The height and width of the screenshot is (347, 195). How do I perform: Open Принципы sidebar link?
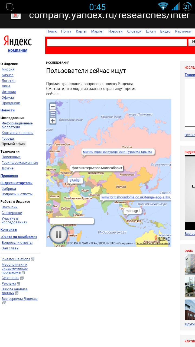(x=9, y=176)
